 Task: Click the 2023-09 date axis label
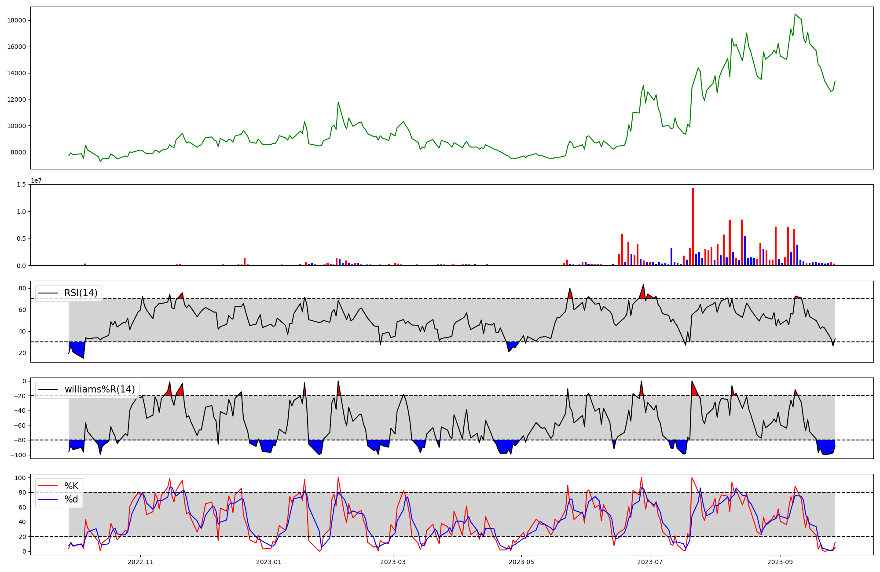780,562
